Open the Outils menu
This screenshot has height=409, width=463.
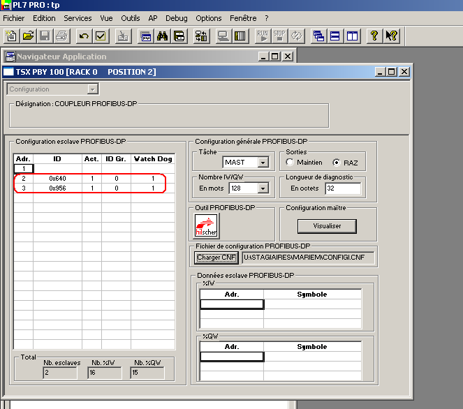pos(130,18)
